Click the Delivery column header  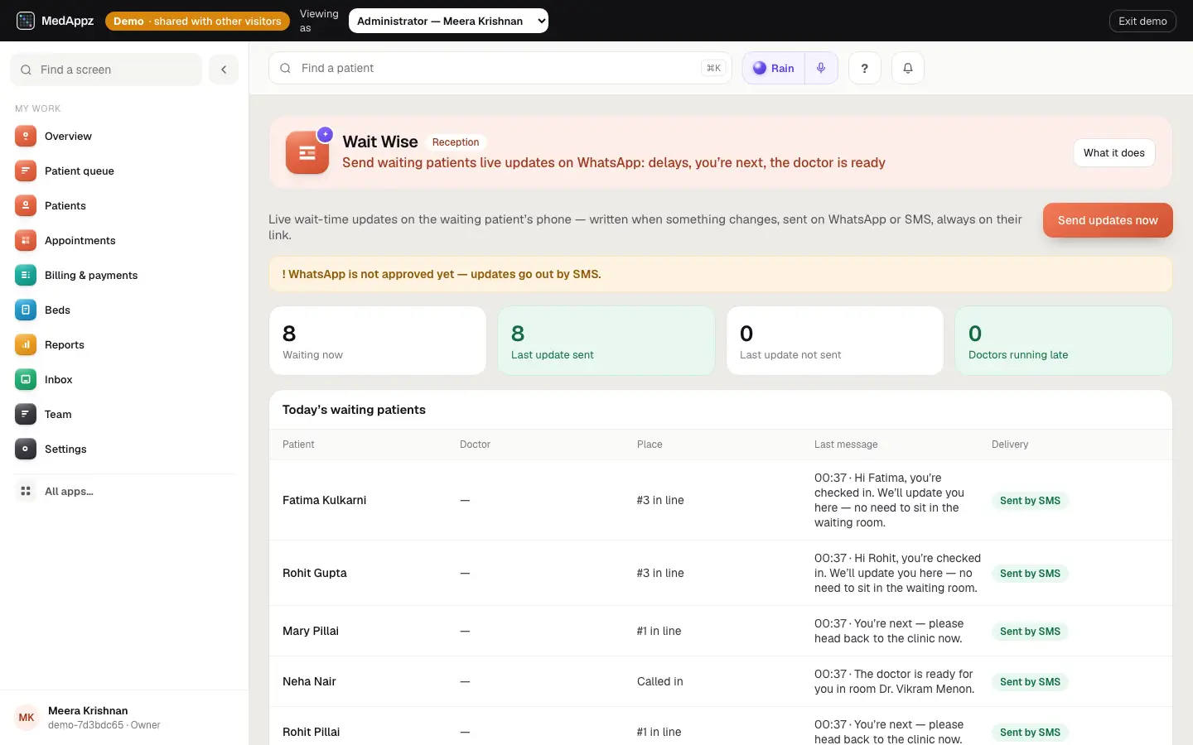click(1010, 445)
